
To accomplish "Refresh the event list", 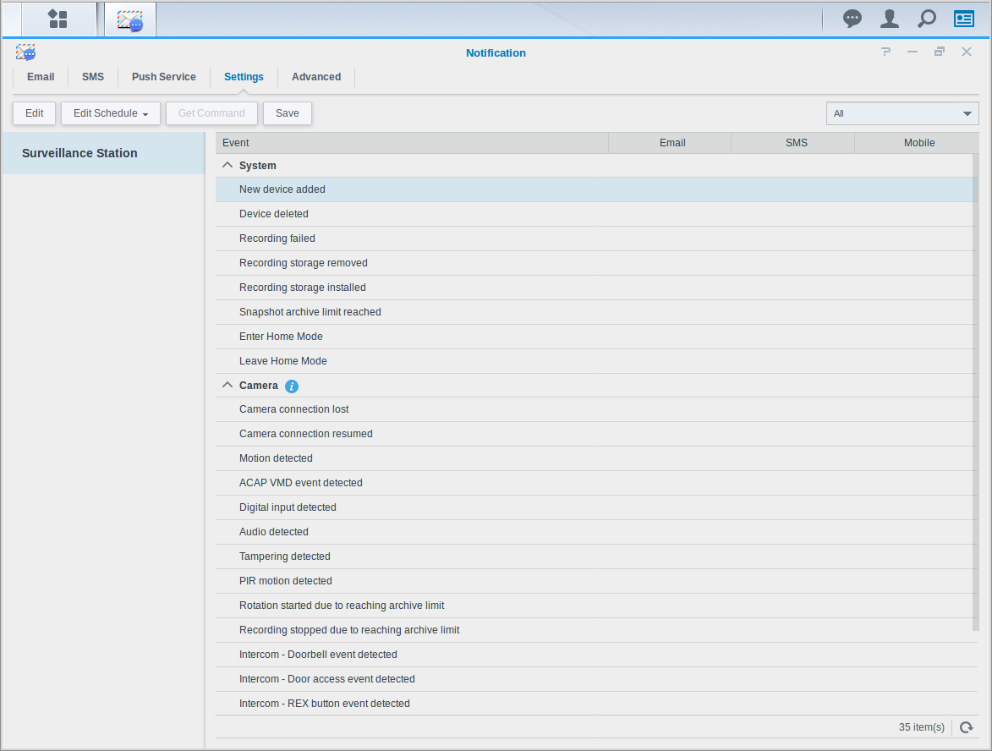I will click(x=966, y=727).
